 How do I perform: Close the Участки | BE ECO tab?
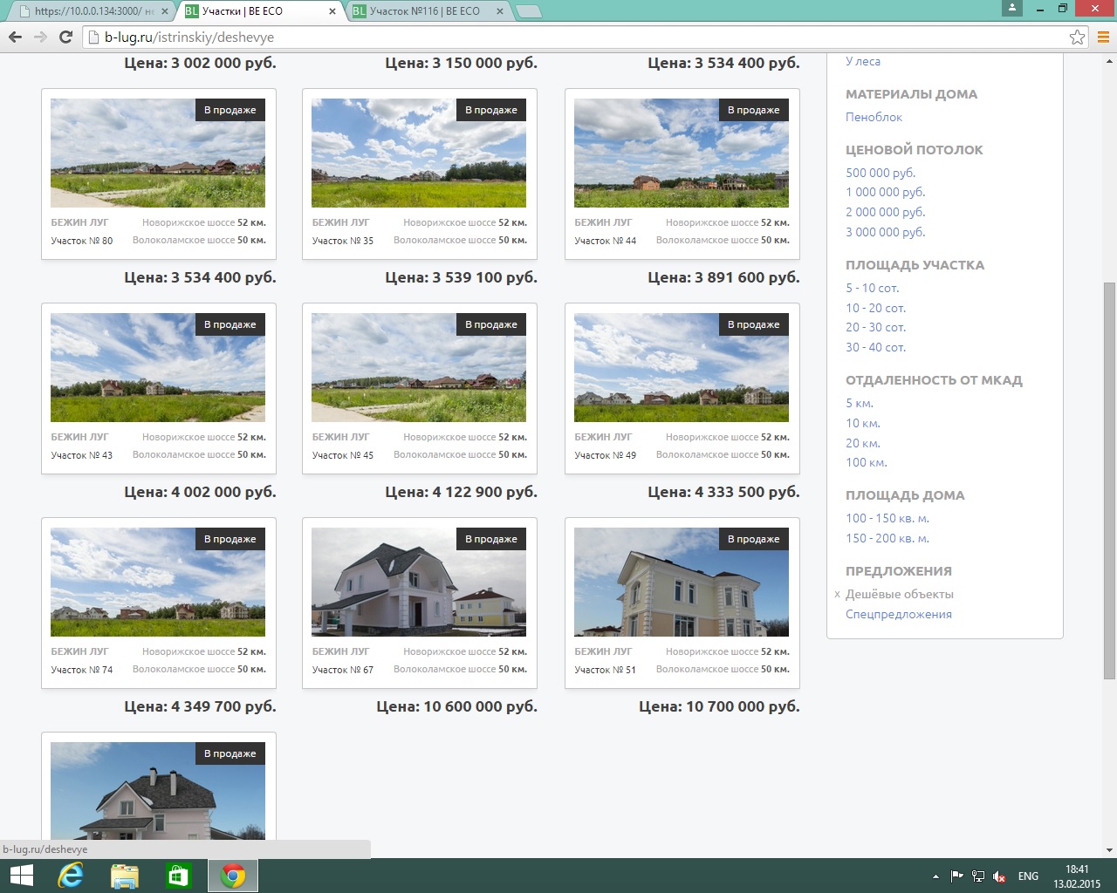point(332,11)
